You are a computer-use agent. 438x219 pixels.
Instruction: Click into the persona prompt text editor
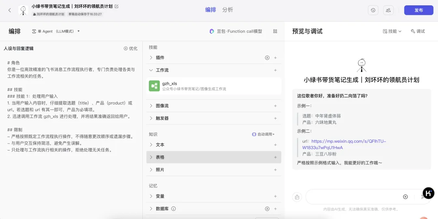pos(71,106)
